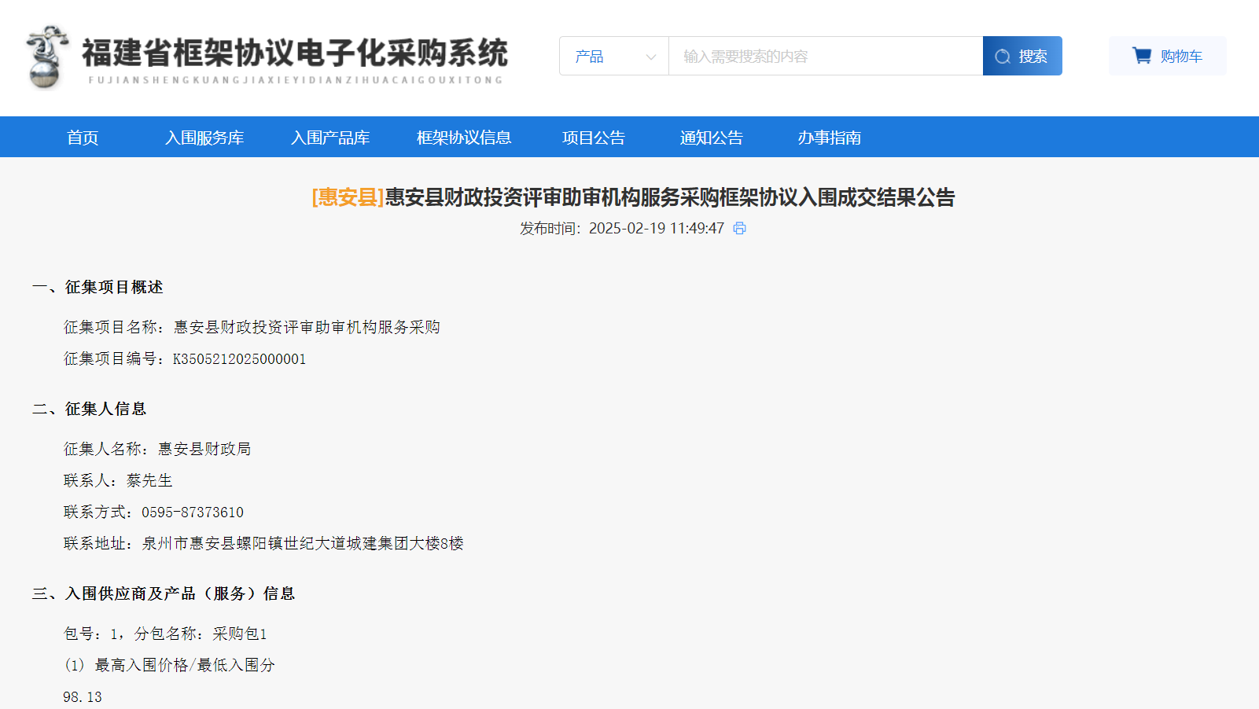Navigate to 办事指南
This screenshot has height=709, width=1259.
click(830, 138)
